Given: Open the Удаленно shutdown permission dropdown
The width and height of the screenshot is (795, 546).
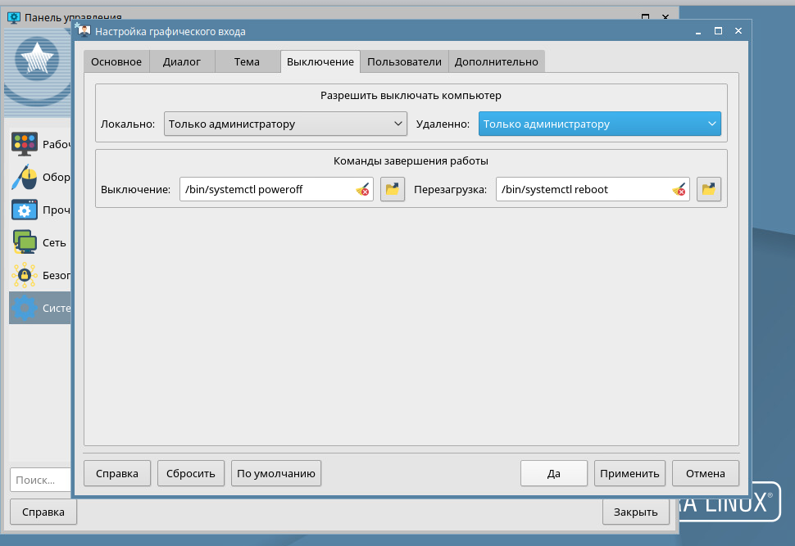Looking at the screenshot, I should click(599, 124).
